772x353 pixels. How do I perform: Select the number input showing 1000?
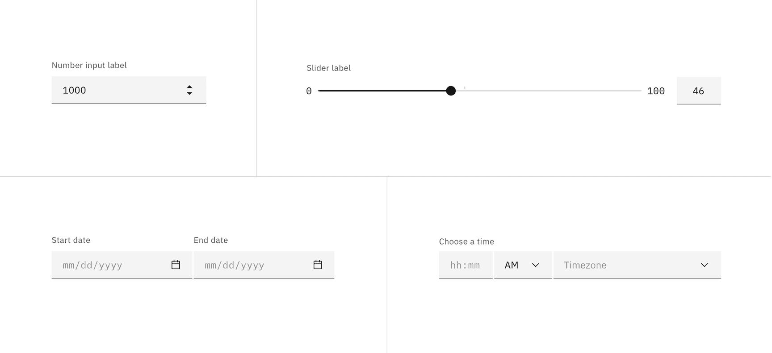[112, 90]
